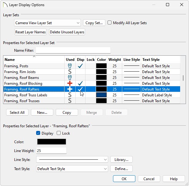This screenshot has width=189, height=186.
Task: Click line style sample for Framing, Roof Beams
Action: 132,77
